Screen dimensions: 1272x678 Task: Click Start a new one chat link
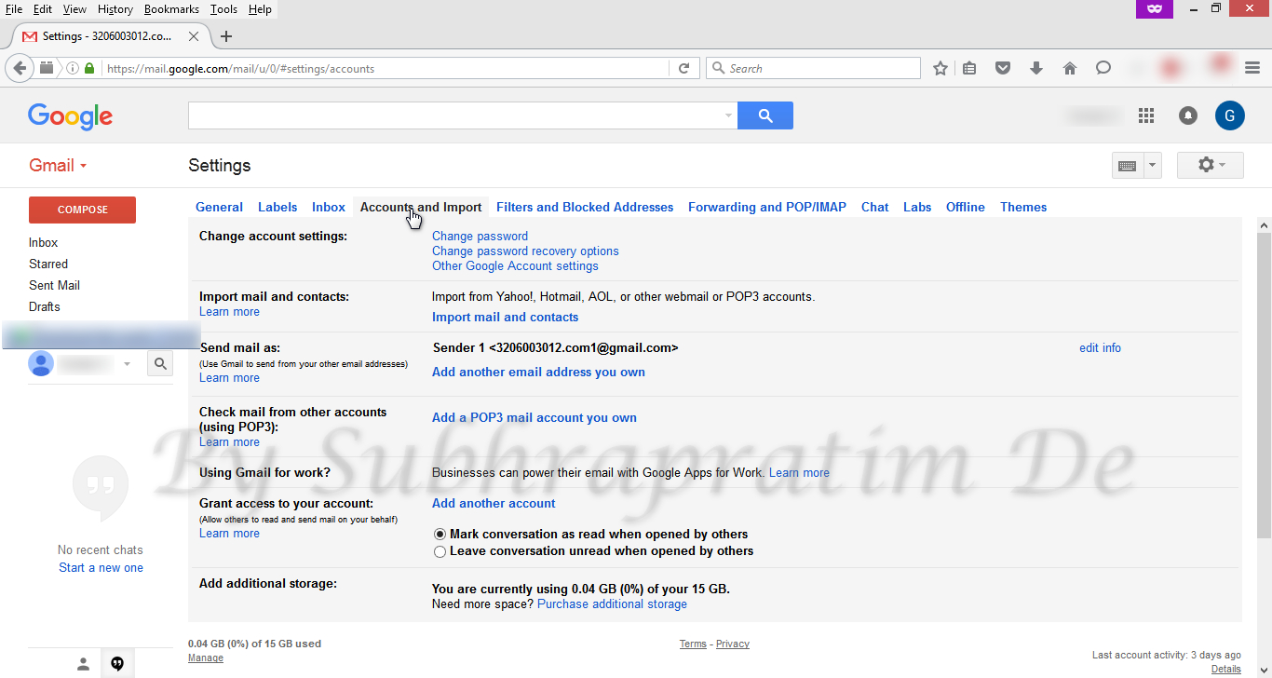pos(101,568)
